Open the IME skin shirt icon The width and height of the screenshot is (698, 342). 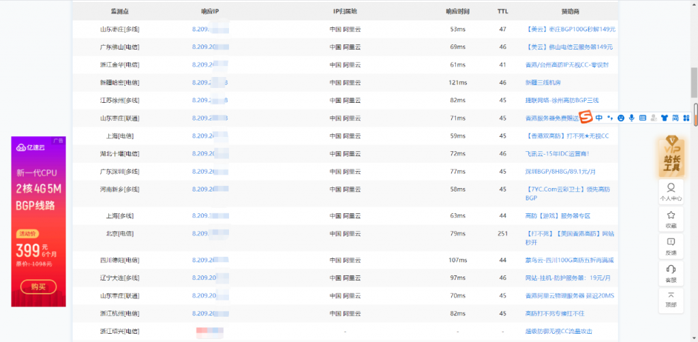click(665, 118)
